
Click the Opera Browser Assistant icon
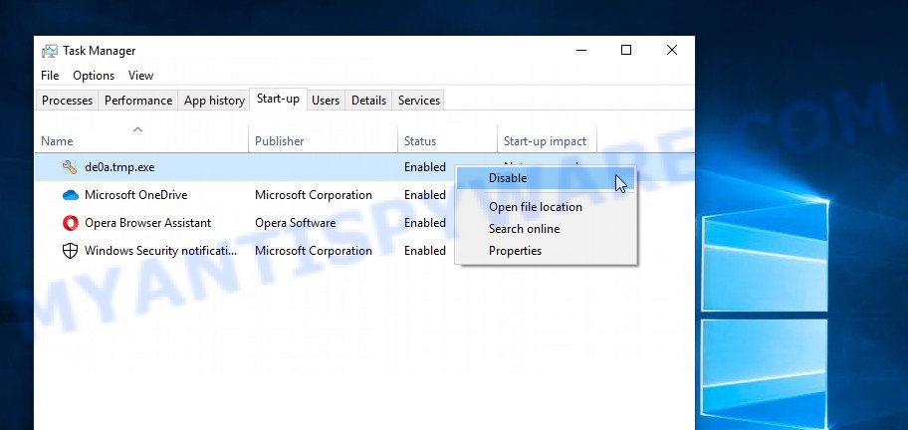pos(70,223)
